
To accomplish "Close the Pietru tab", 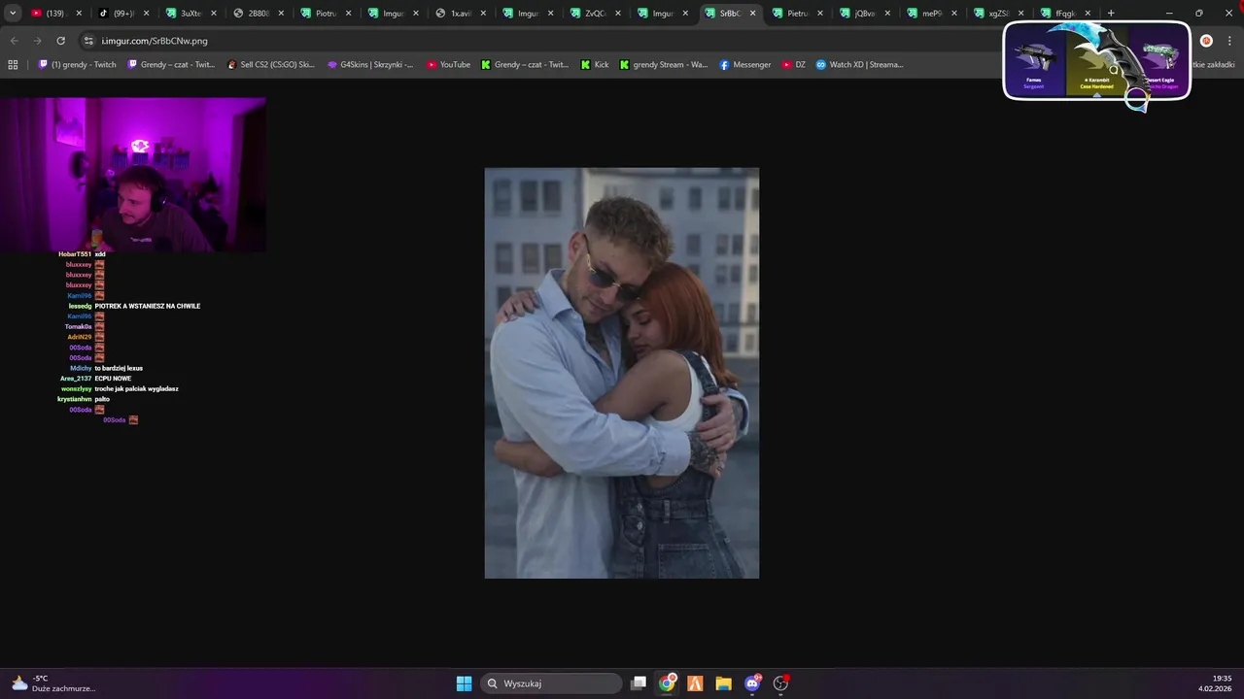I will click(x=819, y=14).
